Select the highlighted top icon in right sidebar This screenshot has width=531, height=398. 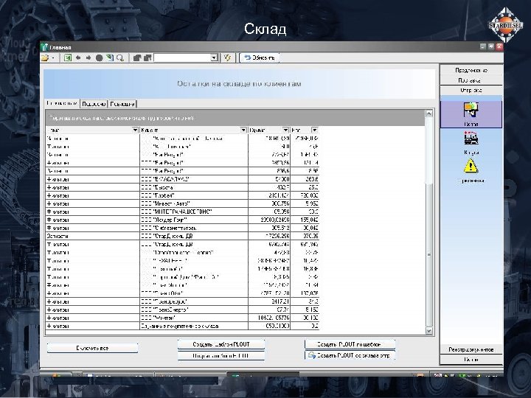click(x=471, y=111)
